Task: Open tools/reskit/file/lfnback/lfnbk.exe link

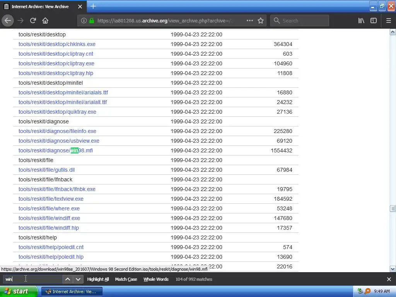Action: [57, 189]
